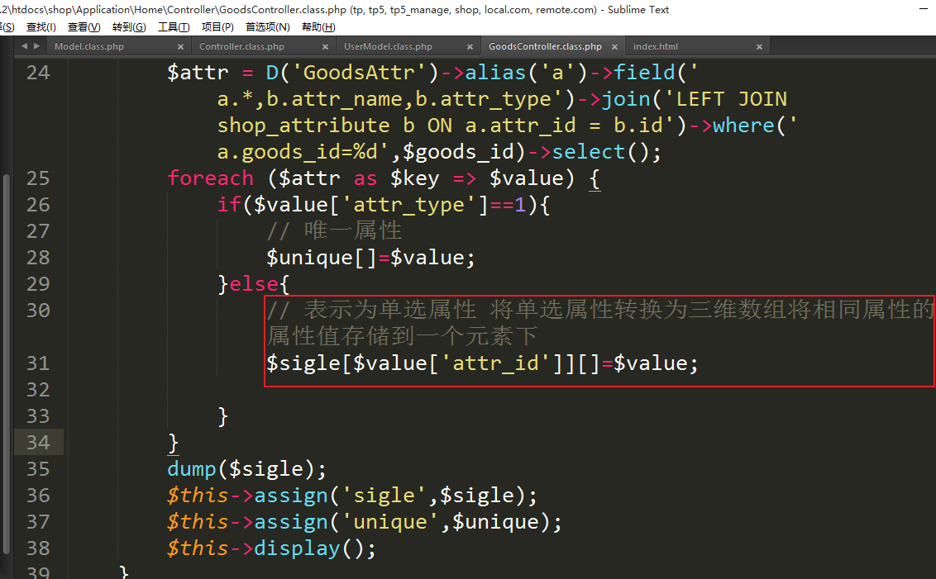
Task: Switch to the Model.class.php tab
Action: [x=89, y=47]
